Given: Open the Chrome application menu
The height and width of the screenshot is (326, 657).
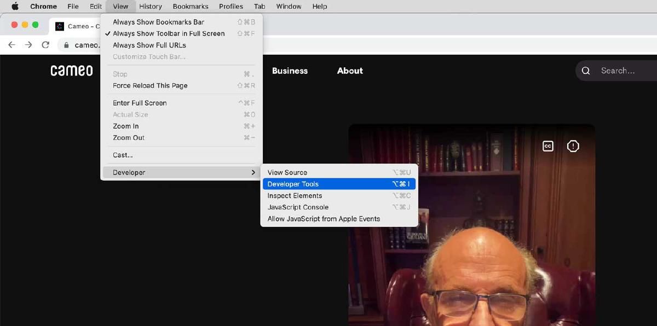Looking at the screenshot, I should pos(43,7).
